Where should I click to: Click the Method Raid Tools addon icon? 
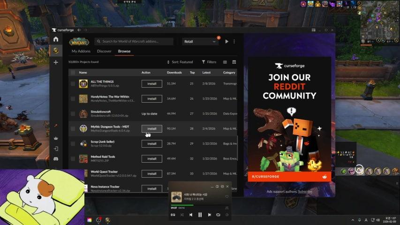point(83,159)
